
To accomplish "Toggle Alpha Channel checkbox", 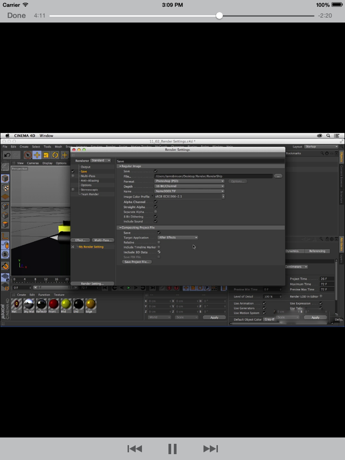I will pyautogui.click(x=155, y=202).
